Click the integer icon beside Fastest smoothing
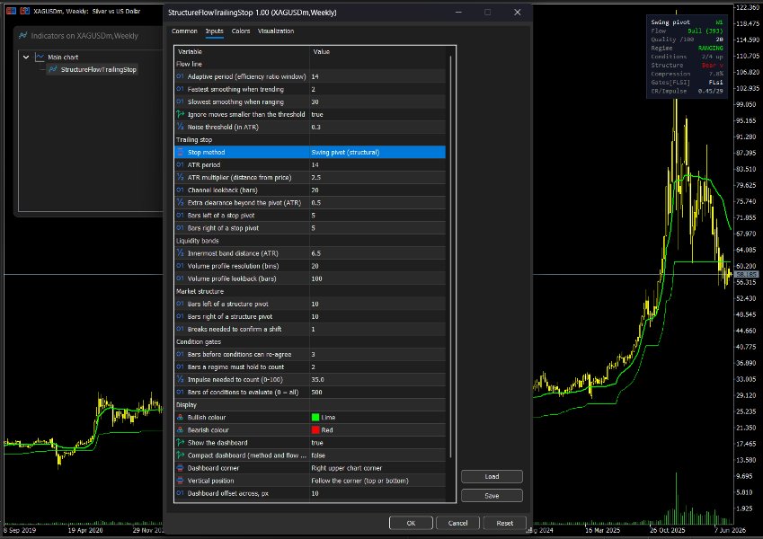The height and width of the screenshot is (539, 763). click(181, 89)
